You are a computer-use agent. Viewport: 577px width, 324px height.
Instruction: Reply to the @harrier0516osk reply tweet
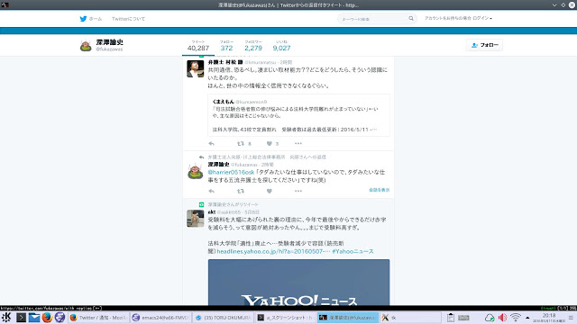coord(211,191)
